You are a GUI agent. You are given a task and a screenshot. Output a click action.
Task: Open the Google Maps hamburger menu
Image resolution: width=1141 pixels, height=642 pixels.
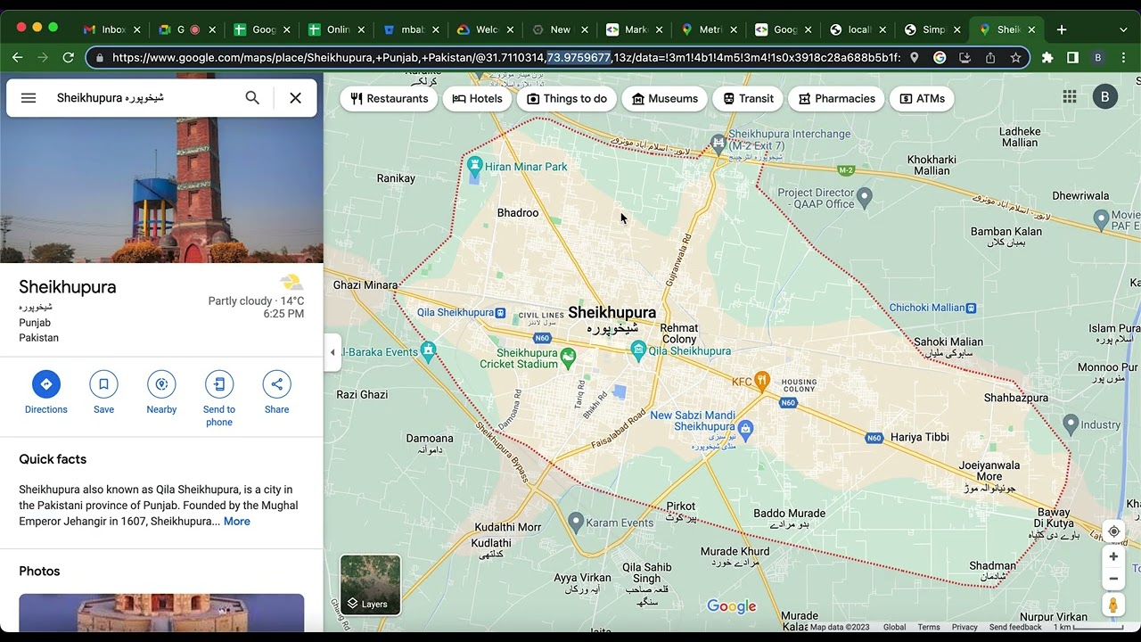(29, 98)
